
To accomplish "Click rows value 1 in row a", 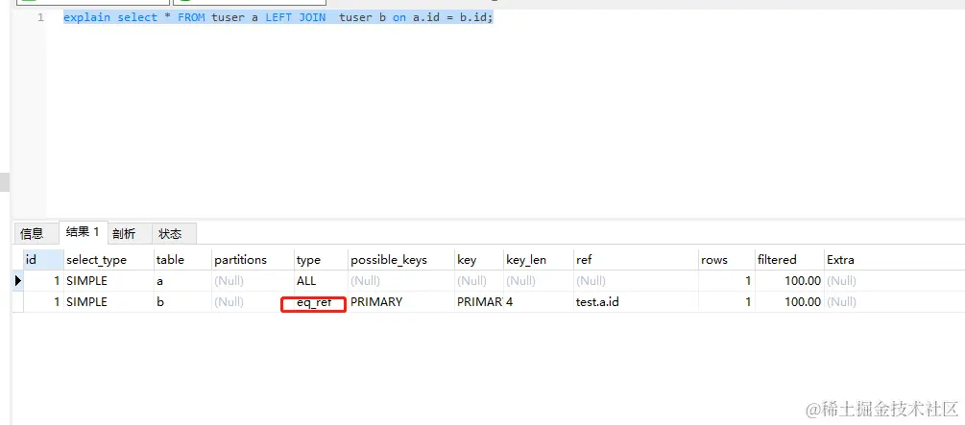I will (727, 281).
